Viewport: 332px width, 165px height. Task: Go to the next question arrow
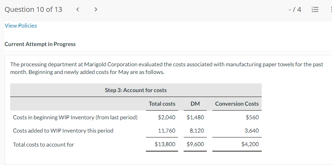pyautogui.click(x=95, y=10)
